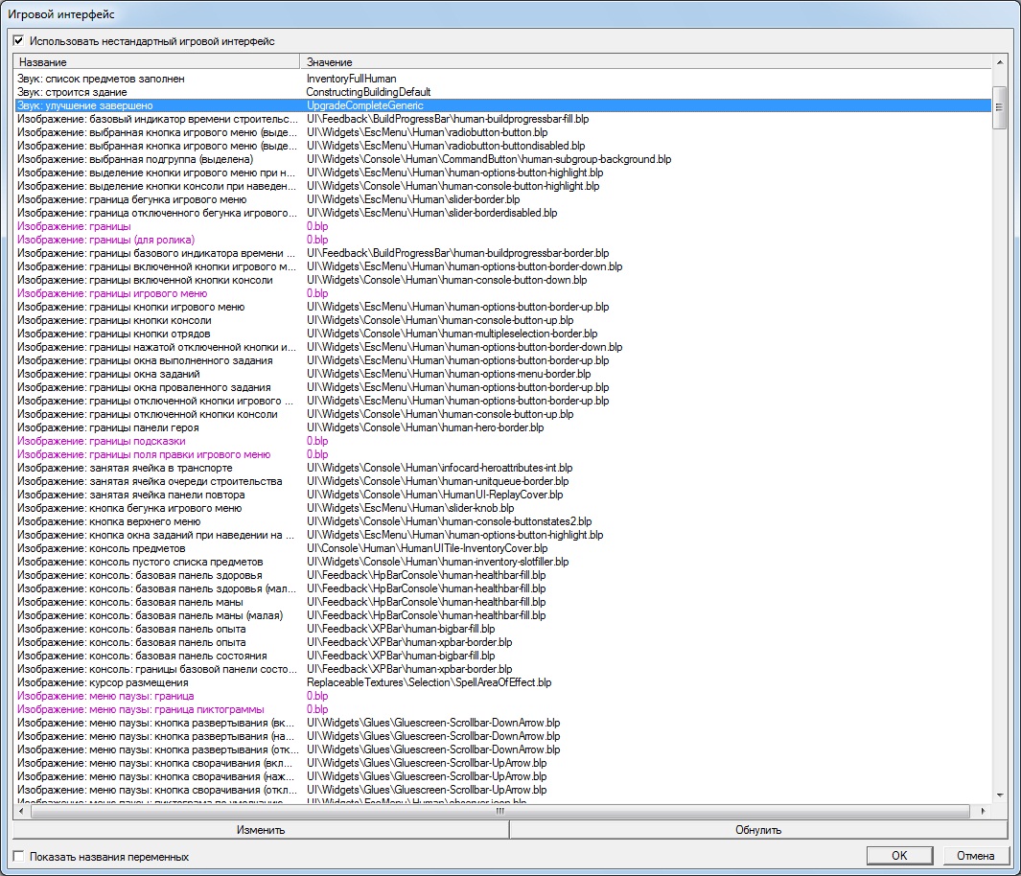Select row 'консоль: базовая панель маны (малая)'

(502, 615)
